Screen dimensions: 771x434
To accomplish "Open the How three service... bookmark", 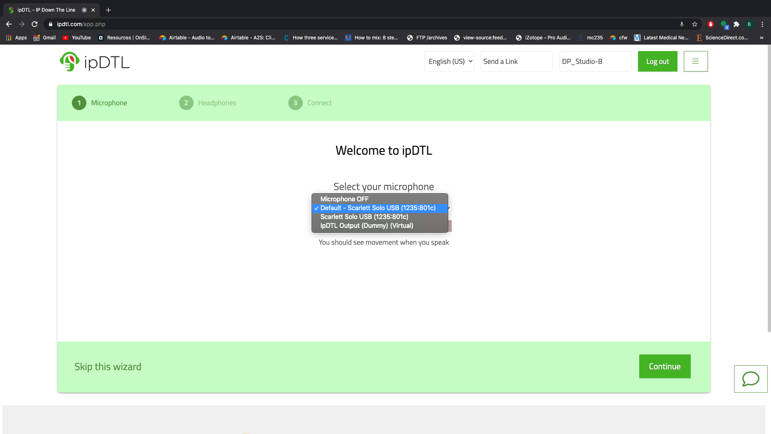I will click(310, 38).
